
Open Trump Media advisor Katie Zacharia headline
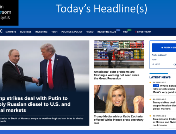(119, 120)
